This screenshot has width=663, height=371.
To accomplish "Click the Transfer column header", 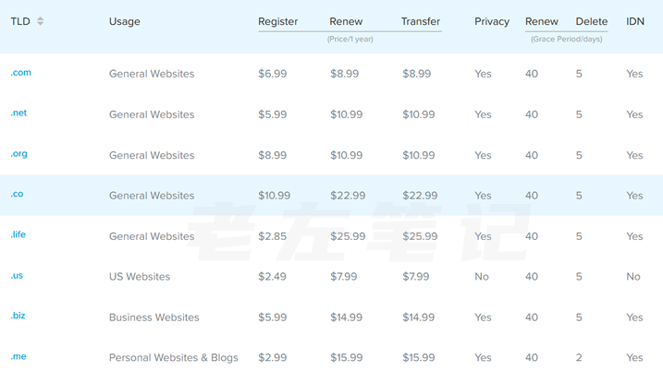I will (x=421, y=21).
